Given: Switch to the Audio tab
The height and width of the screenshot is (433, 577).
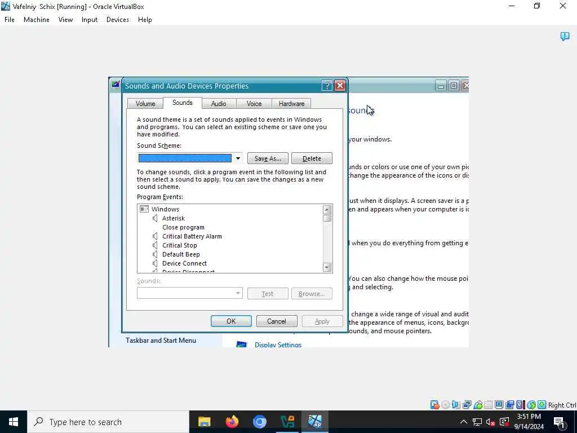Looking at the screenshot, I should point(219,104).
